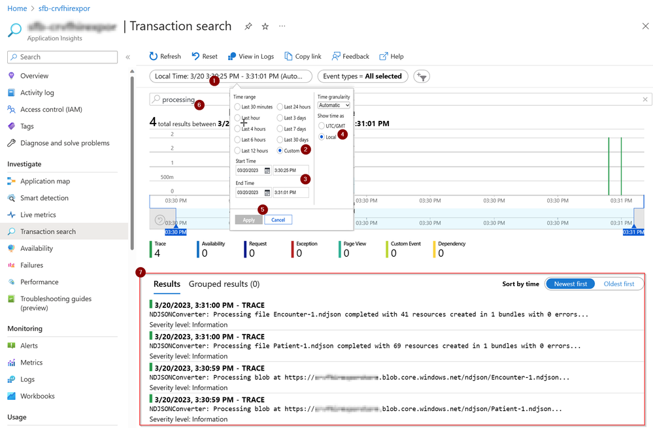Open Failures in the sidebar
653x428 pixels.
click(x=31, y=265)
